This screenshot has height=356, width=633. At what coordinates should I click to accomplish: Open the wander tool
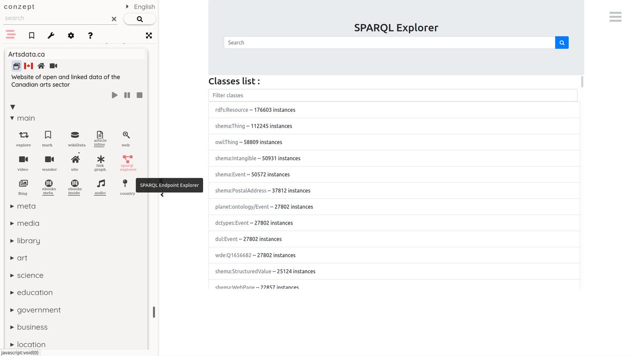[x=49, y=163]
